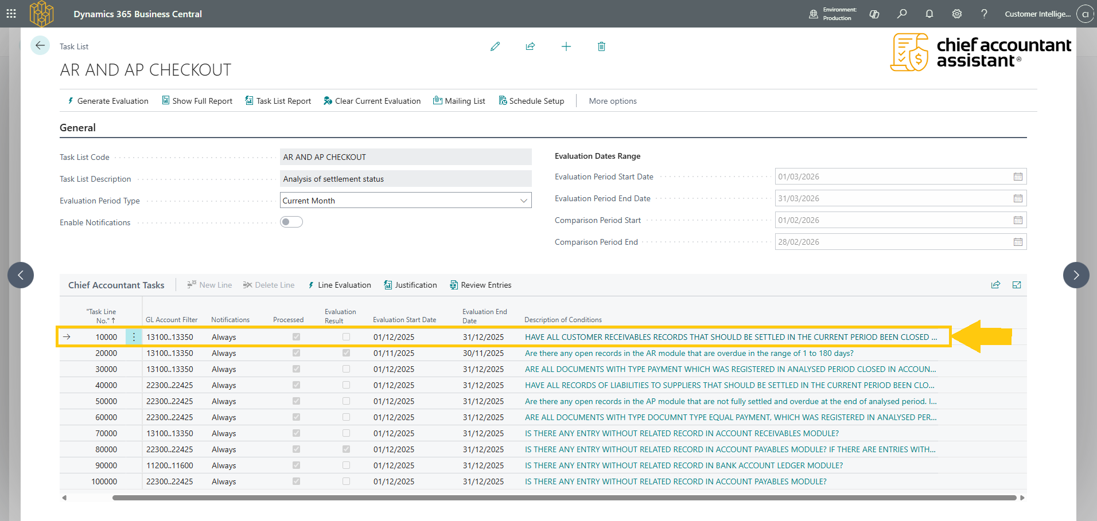Viewport: 1097px width, 521px height.
Task: Toggle the Enable Notifications switch
Action: (x=291, y=222)
